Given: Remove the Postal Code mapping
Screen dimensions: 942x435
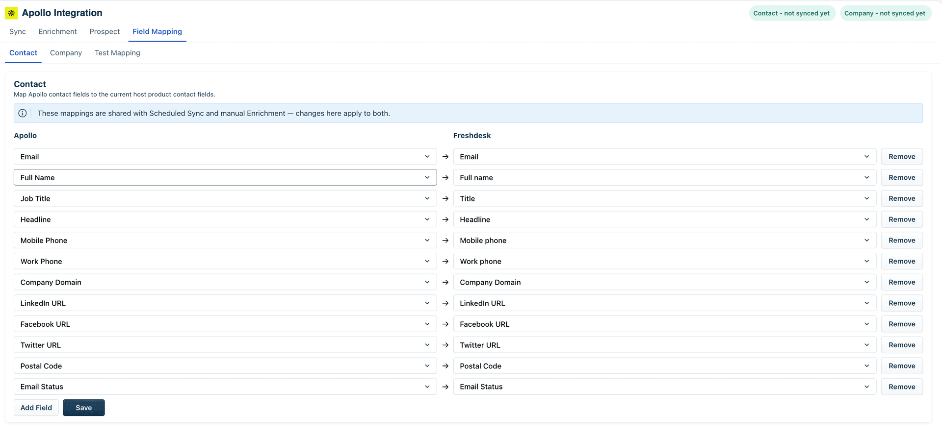Looking at the screenshot, I should [x=902, y=366].
